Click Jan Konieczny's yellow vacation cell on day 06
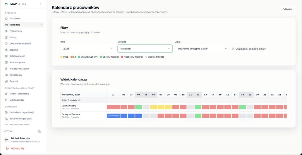302x155 pixels. pyautogui.click(x=154, y=107)
